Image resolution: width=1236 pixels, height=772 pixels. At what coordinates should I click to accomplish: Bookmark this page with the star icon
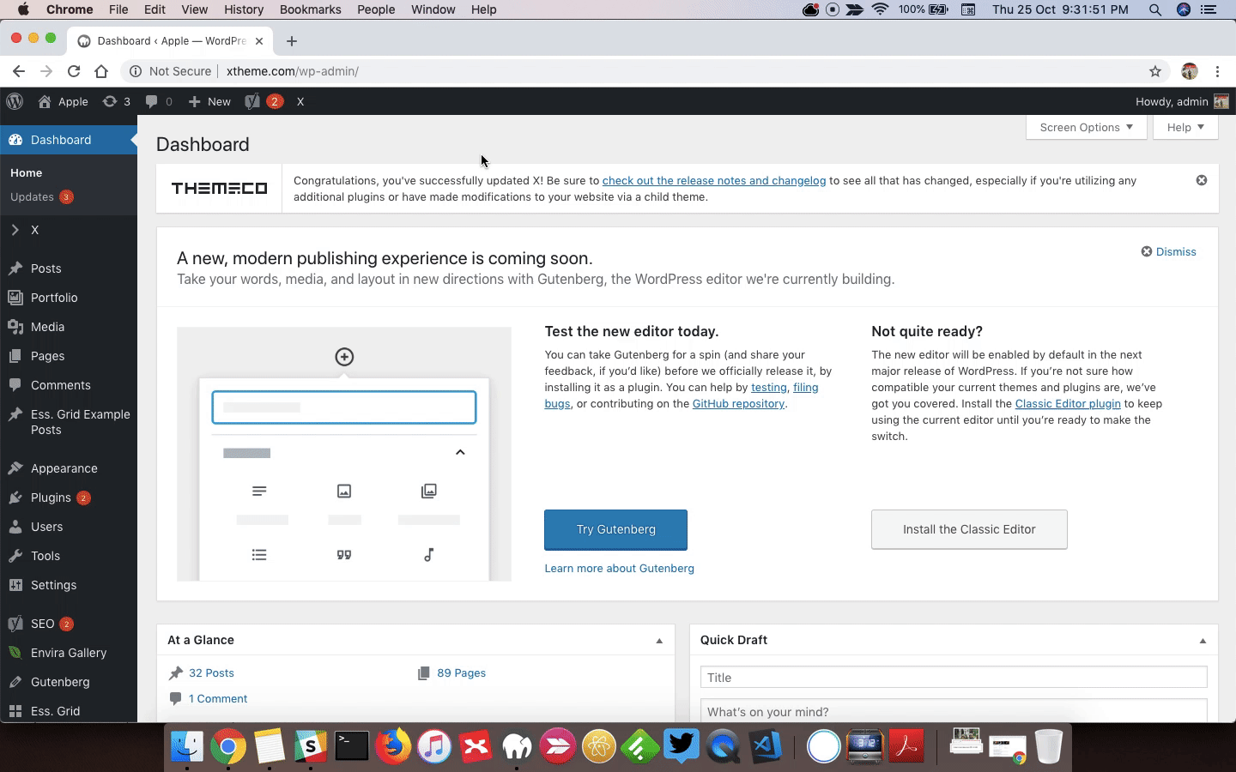coord(1155,71)
